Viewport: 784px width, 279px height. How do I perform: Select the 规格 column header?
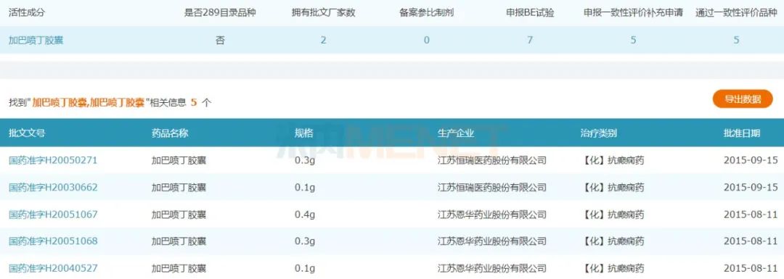point(304,133)
